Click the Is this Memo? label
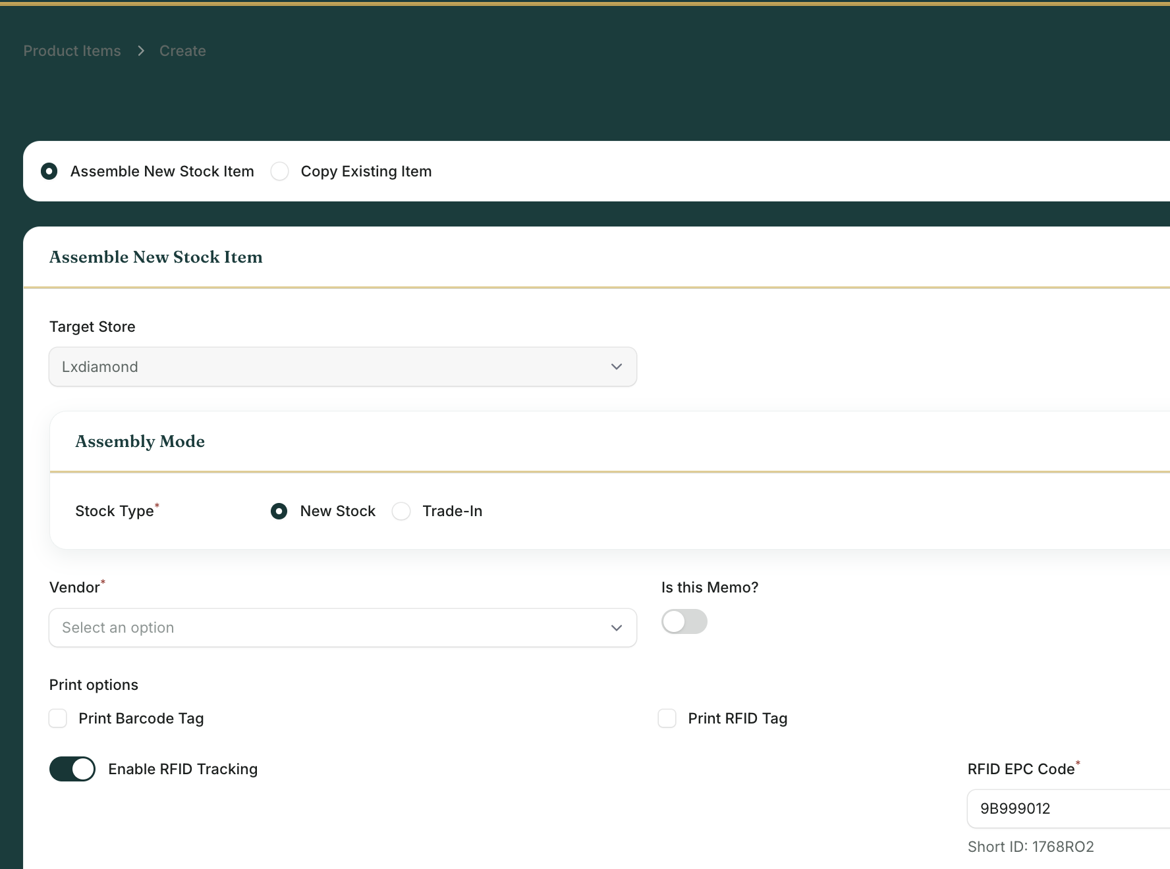Screen dimensions: 1170x869 tap(710, 587)
